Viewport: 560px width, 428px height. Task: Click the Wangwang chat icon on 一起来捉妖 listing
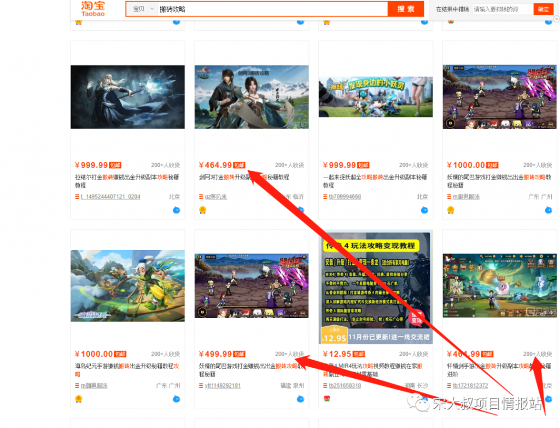[424, 210]
